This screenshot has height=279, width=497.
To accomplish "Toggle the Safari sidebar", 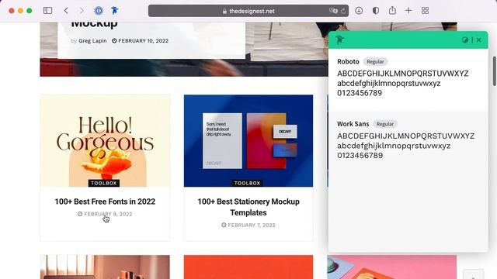I will (48, 11).
